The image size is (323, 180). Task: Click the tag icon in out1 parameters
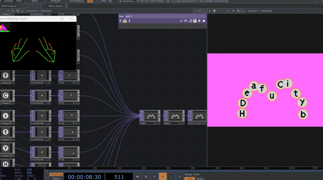[x=190, y=21]
